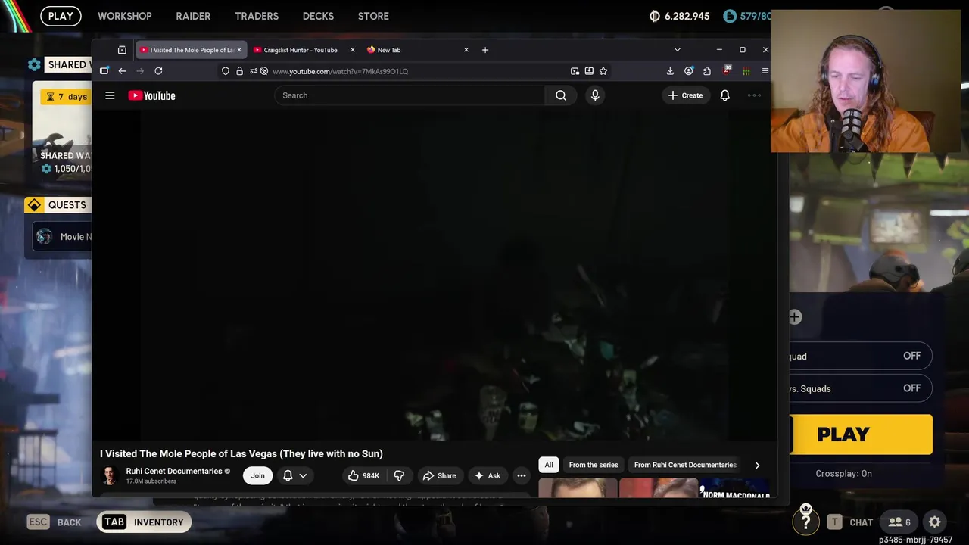The height and width of the screenshot is (545, 969).
Task: Open the TRADERS game menu
Action: pyautogui.click(x=257, y=16)
